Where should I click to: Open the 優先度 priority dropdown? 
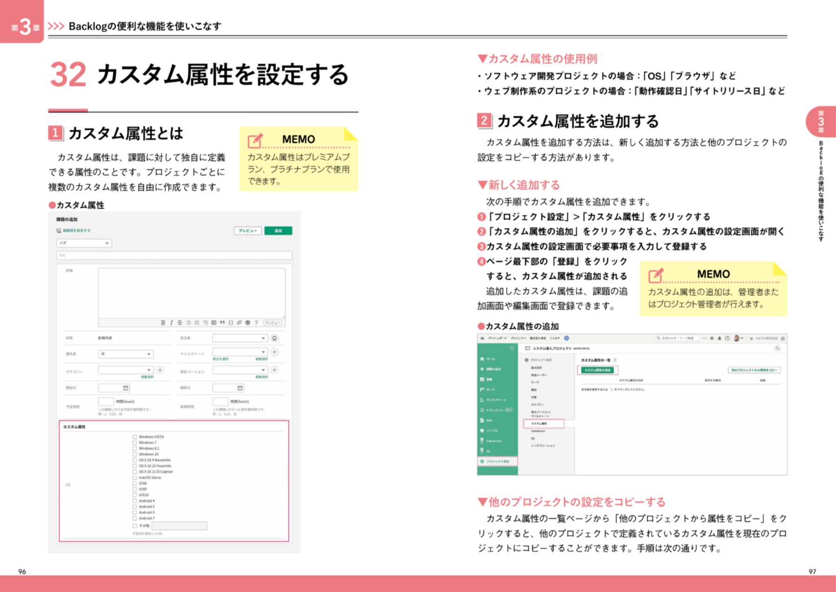pos(126,354)
